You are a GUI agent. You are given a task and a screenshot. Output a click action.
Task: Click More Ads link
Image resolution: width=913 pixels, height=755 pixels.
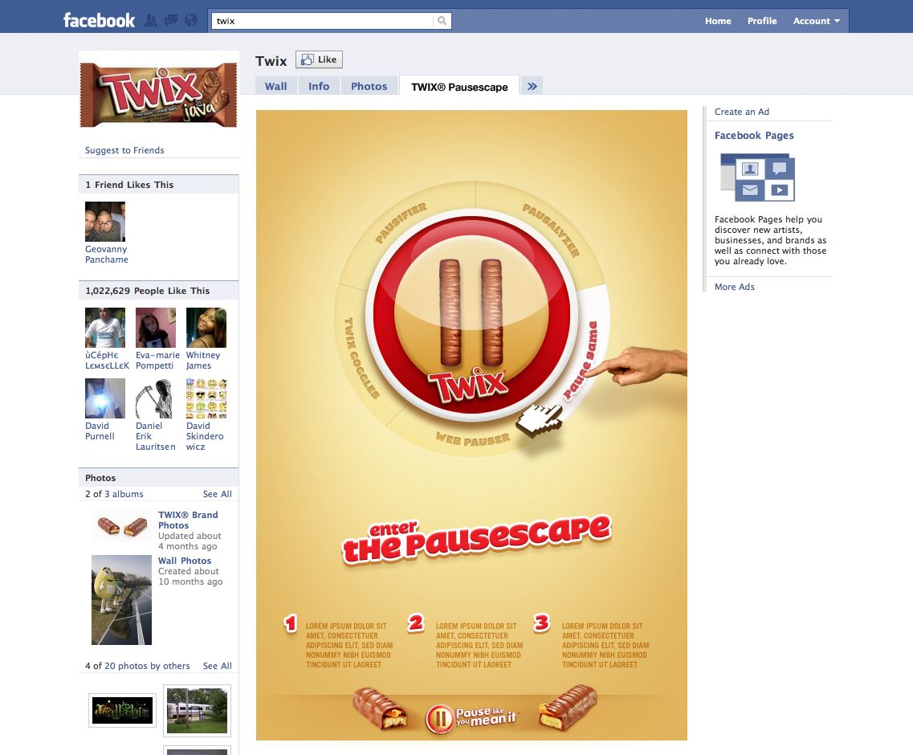pos(734,287)
